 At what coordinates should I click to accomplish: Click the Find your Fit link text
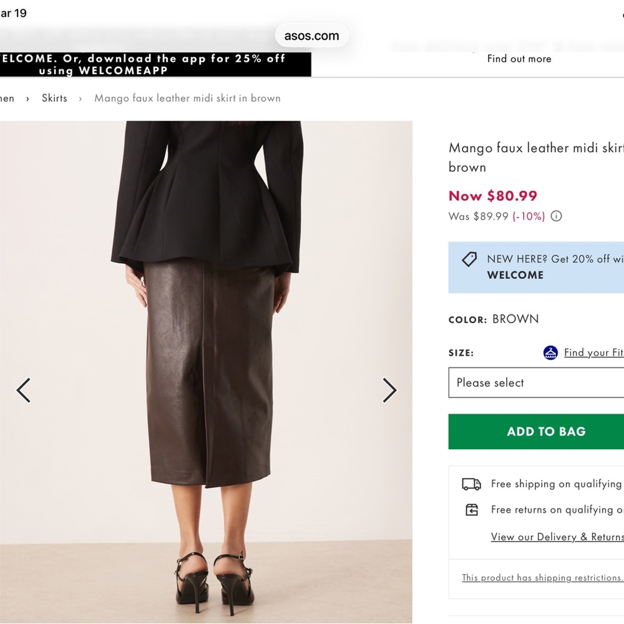point(593,353)
